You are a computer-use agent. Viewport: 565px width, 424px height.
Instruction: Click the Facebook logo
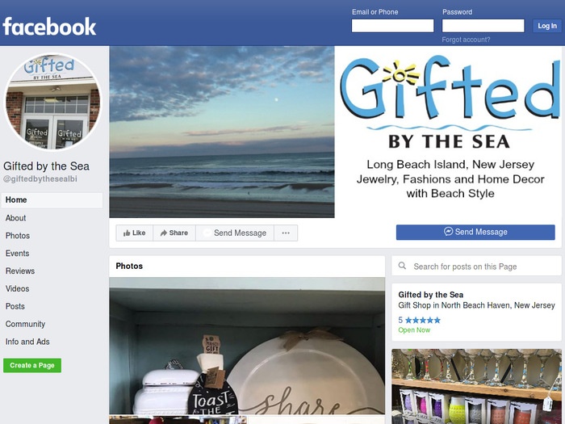click(49, 27)
